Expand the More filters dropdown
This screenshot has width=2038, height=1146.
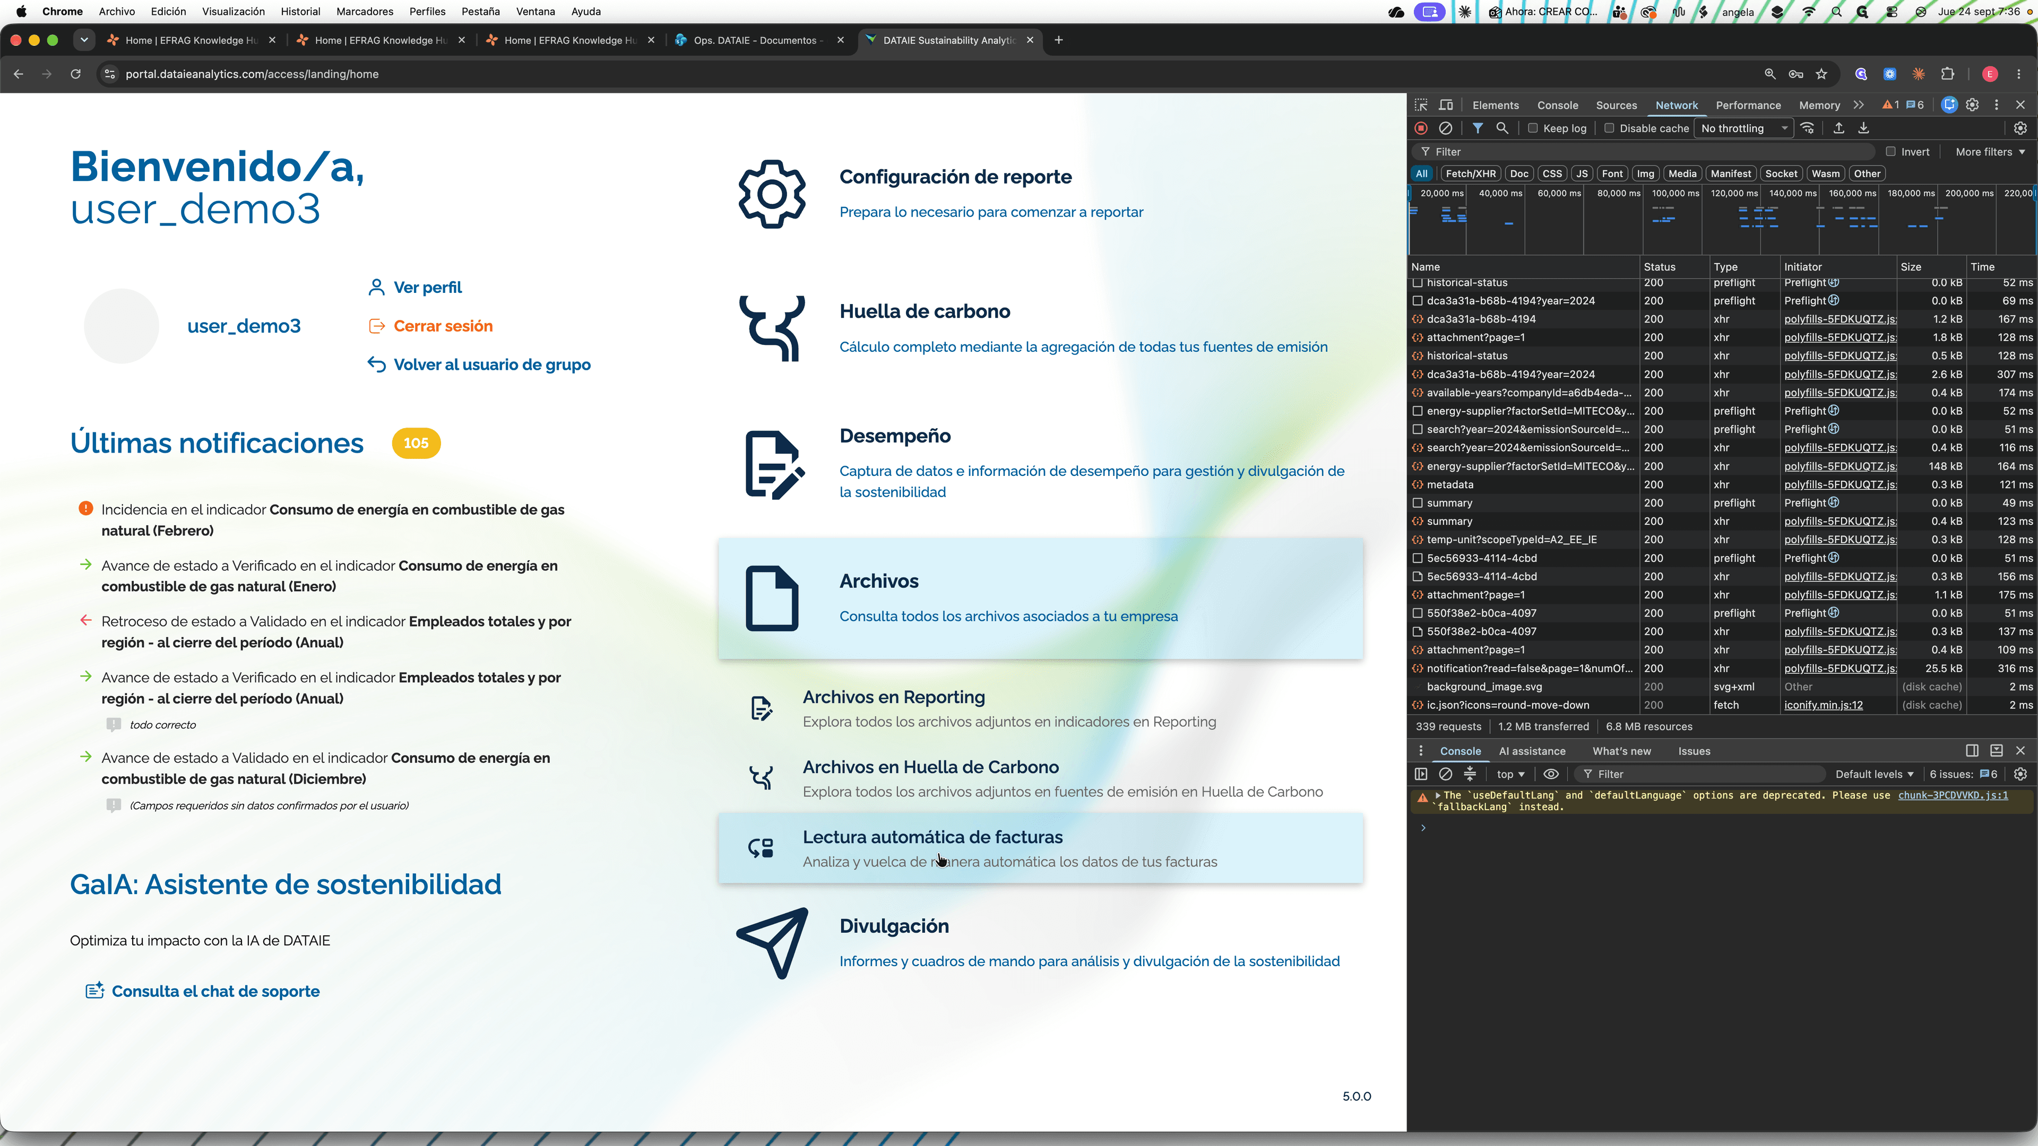pos(1990,152)
